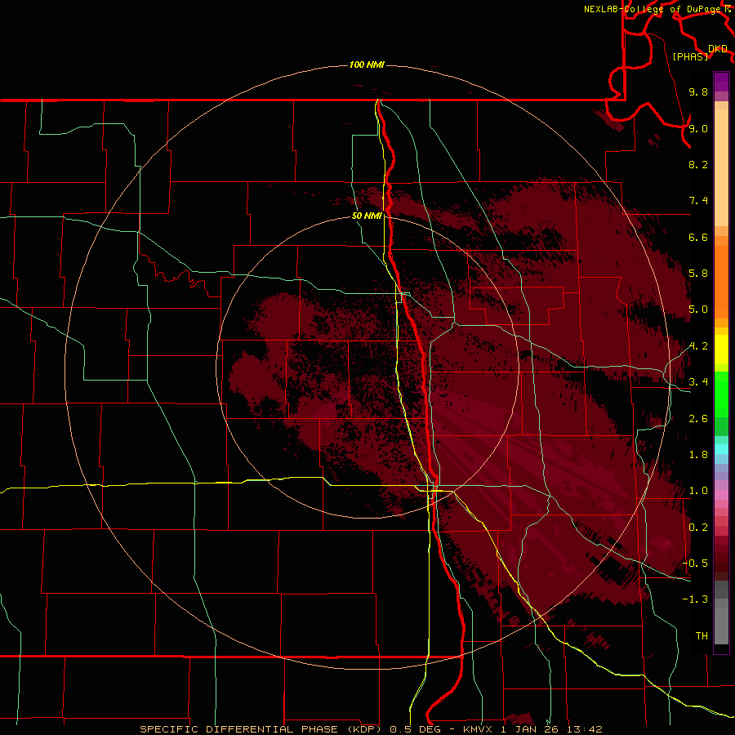
Task: Click the TH label on the color scale
Action: (702, 636)
